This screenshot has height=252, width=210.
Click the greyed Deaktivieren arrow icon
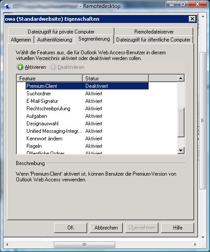pos(53,67)
